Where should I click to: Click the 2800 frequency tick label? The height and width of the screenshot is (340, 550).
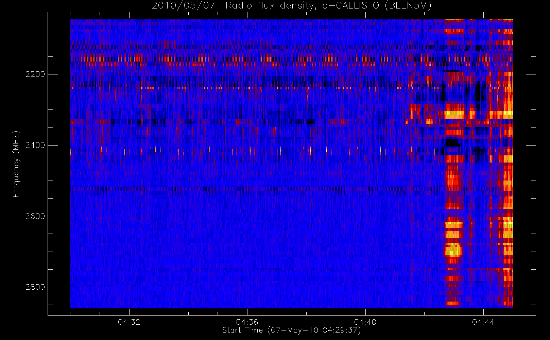35,287
